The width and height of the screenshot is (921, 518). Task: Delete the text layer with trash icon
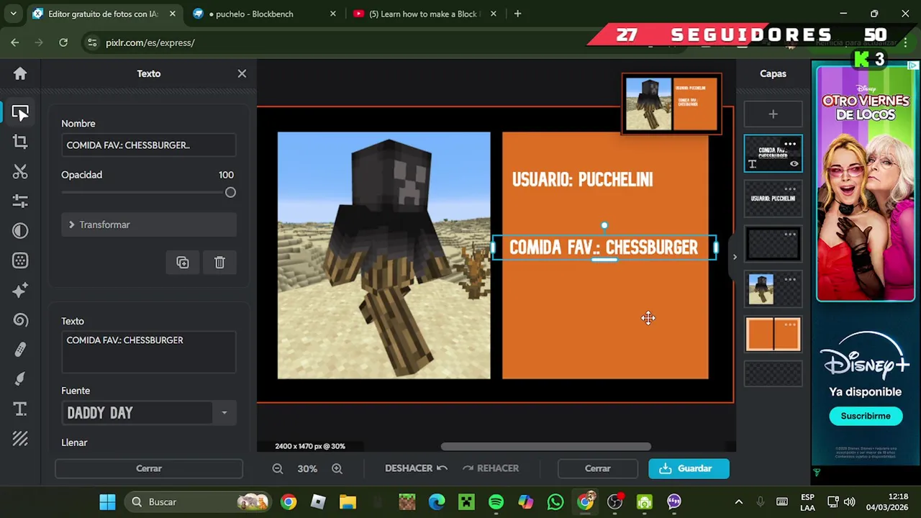point(219,263)
